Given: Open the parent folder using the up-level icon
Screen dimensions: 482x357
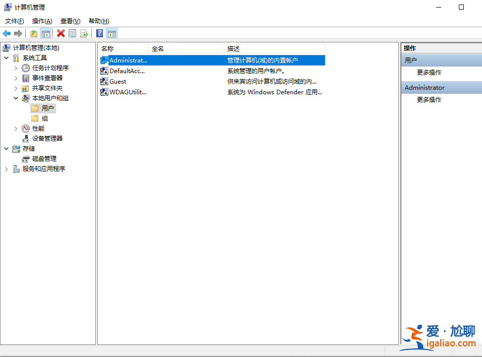Looking at the screenshot, I should point(33,33).
